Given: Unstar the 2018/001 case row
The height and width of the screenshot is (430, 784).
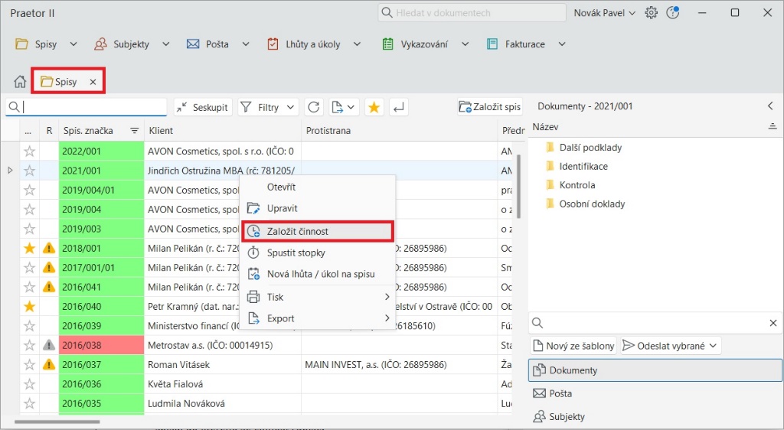Looking at the screenshot, I should point(30,248).
